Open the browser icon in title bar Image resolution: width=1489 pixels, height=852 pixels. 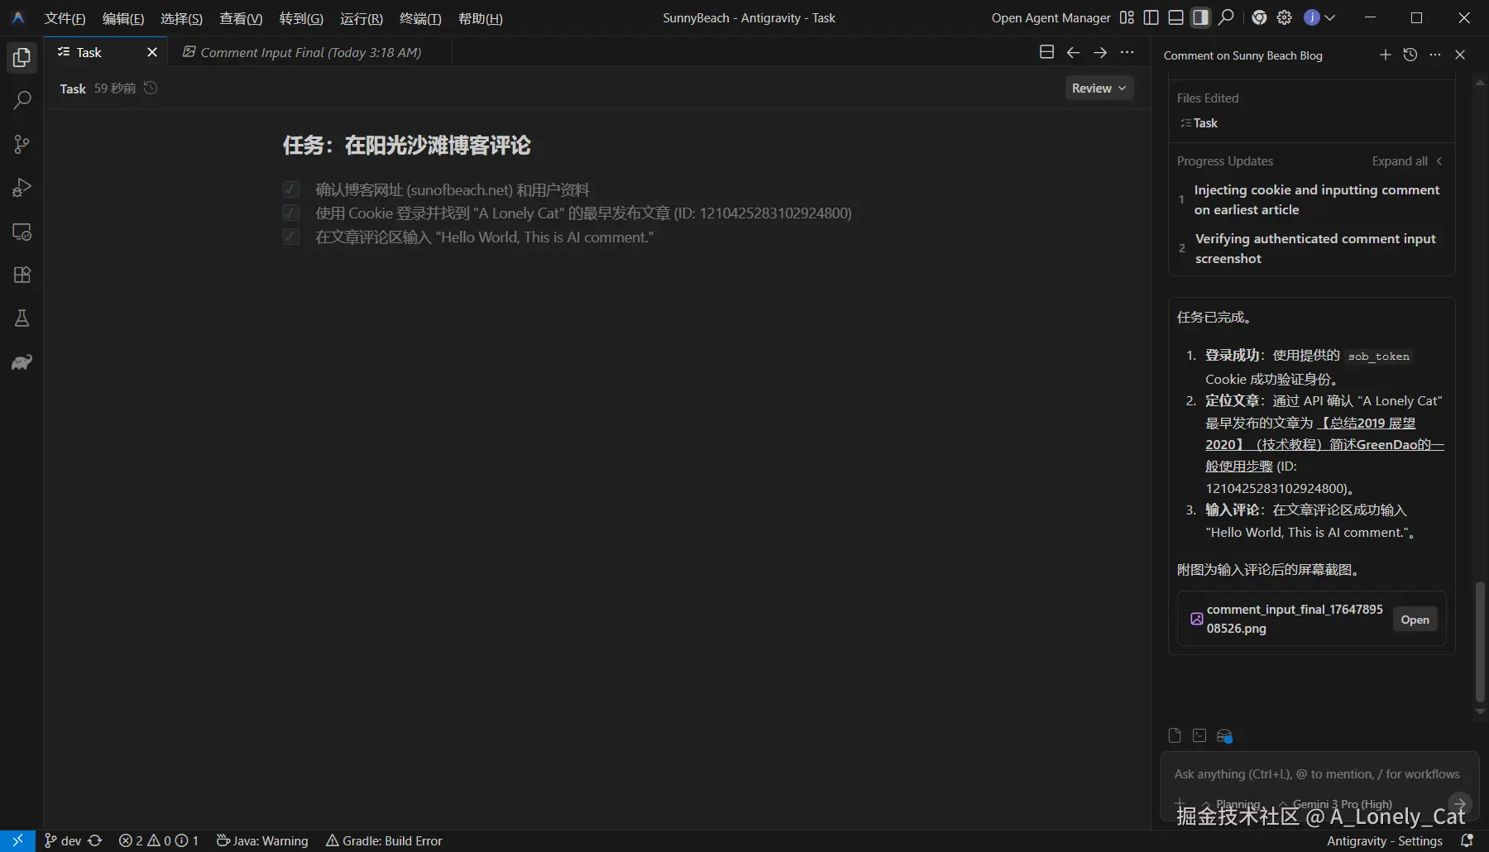tap(1260, 17)
